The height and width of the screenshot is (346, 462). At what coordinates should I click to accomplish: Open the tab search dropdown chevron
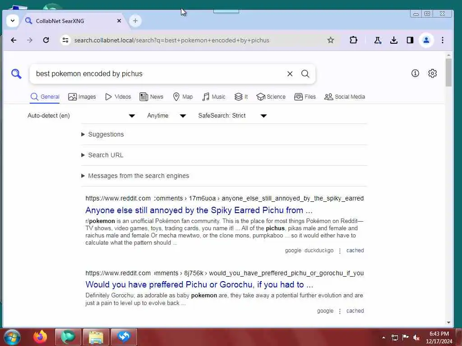[x=12, y=21]
